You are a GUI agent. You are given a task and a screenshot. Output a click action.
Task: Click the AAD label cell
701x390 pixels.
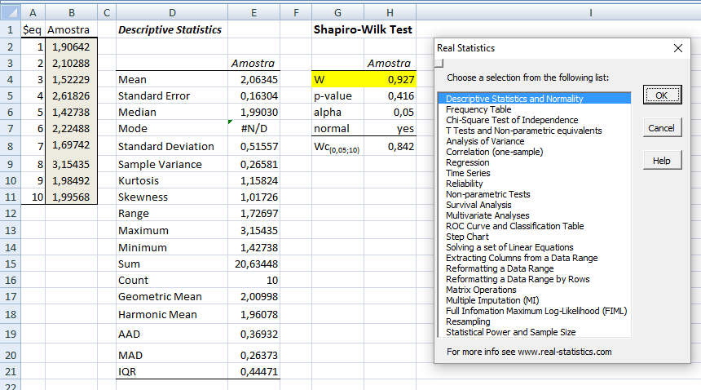click(x=172, y=334)
